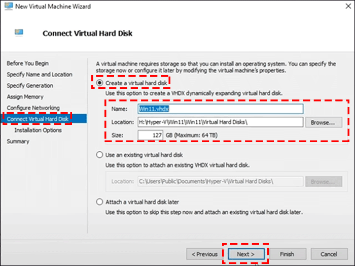Open the Configure Networking step

tap(33, 108)
